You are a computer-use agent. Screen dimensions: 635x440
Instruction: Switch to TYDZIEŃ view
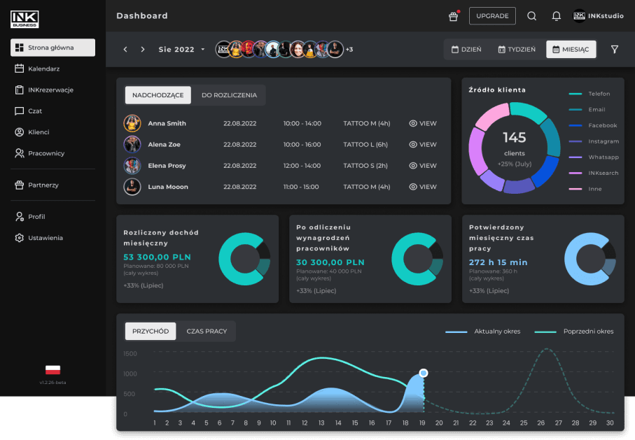pyautogui.click(x=517, y=50)
